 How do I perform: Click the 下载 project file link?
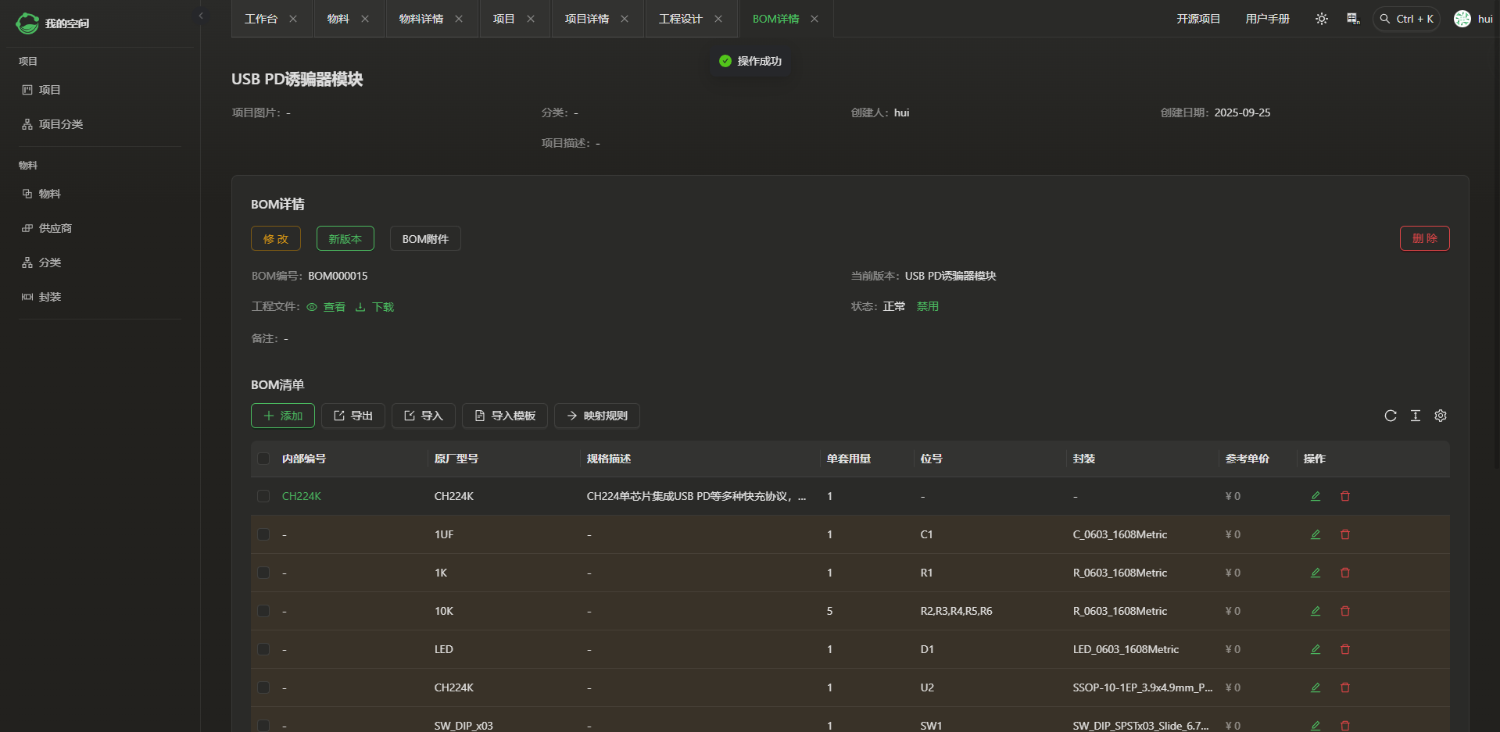375,307
